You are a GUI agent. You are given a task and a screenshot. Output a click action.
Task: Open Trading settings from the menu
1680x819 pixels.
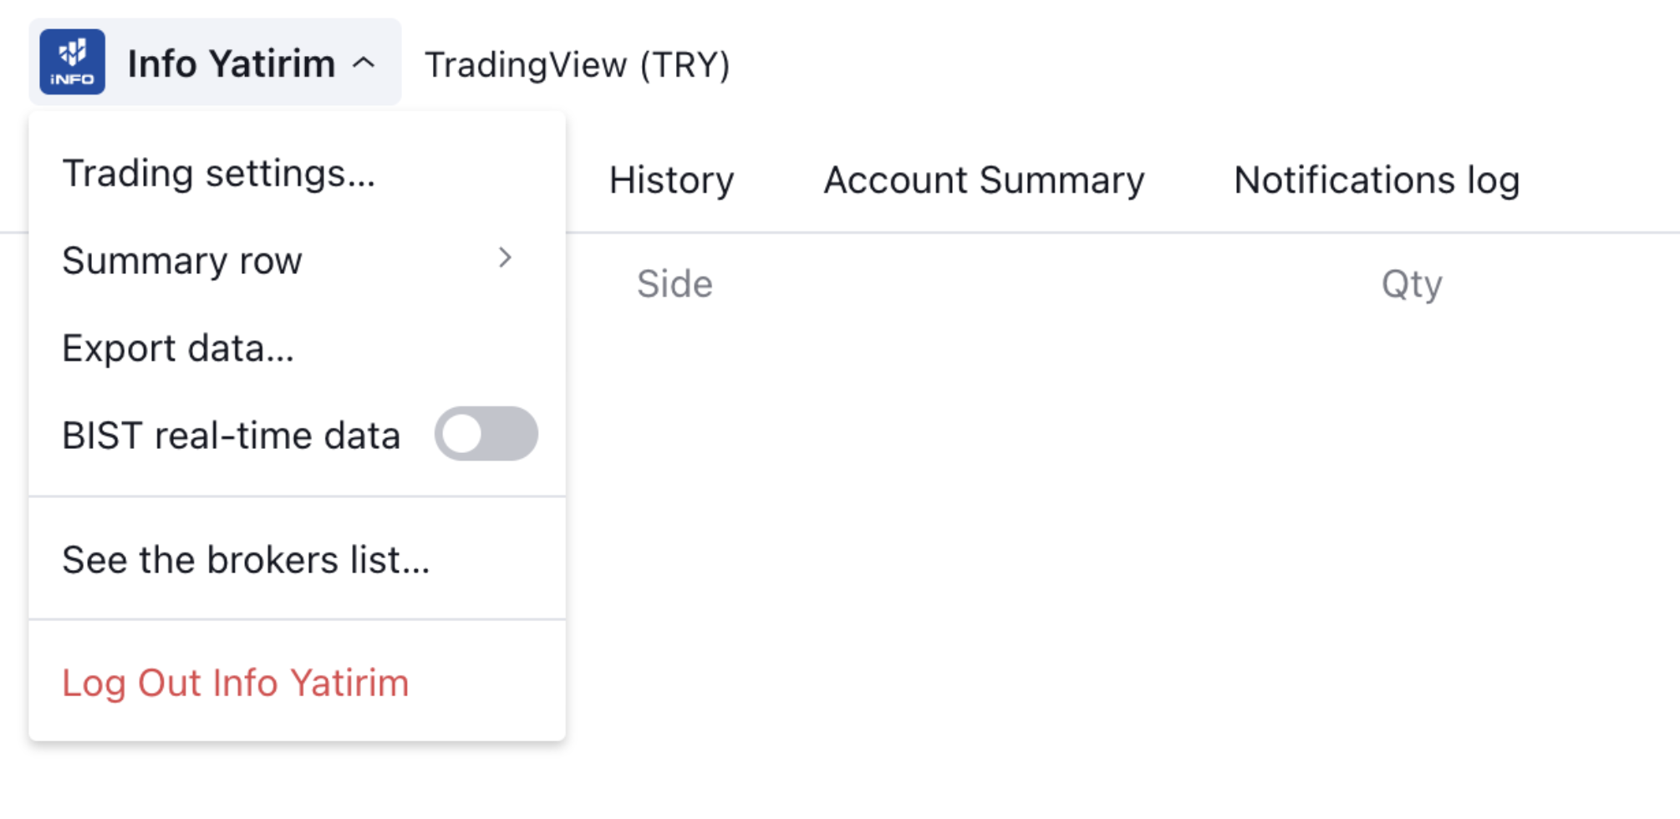click(x=218, y=174)
